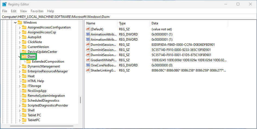Expand the TabletPC key
This screenshot has width=257, height=129.
tap(20, 120)
